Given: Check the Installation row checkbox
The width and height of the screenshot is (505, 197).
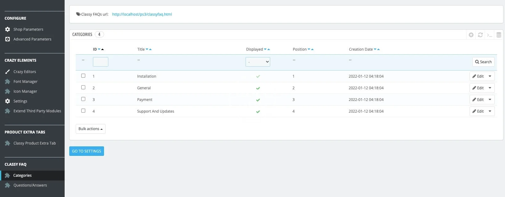Looking at the screenshot, I should click(83, 76).
